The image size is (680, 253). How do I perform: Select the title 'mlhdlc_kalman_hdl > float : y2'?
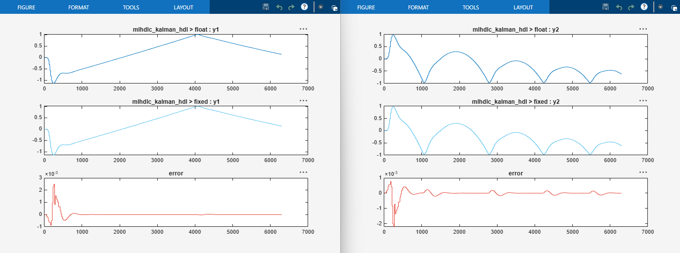coord(515,30)
